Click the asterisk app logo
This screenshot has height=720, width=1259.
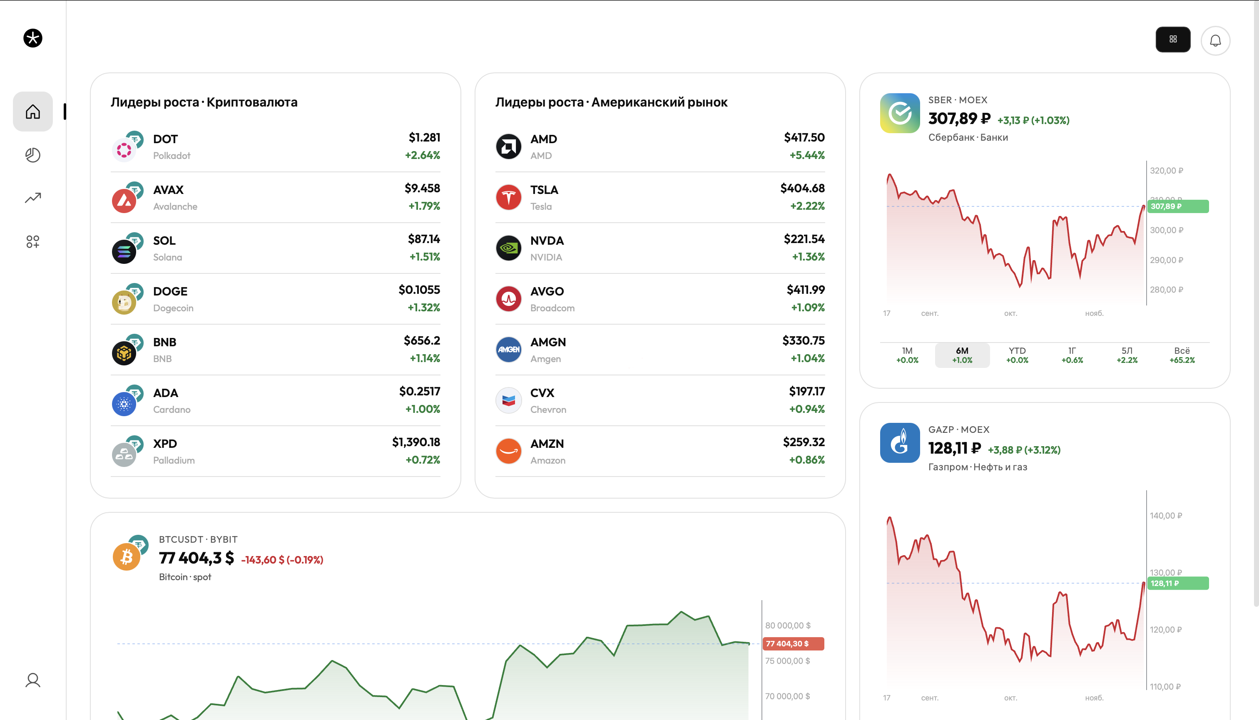[32, 38]
